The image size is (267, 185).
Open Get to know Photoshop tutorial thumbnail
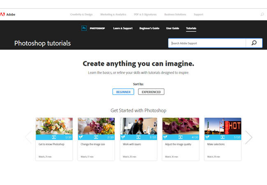pyautogui.click(x=54, y=126)
